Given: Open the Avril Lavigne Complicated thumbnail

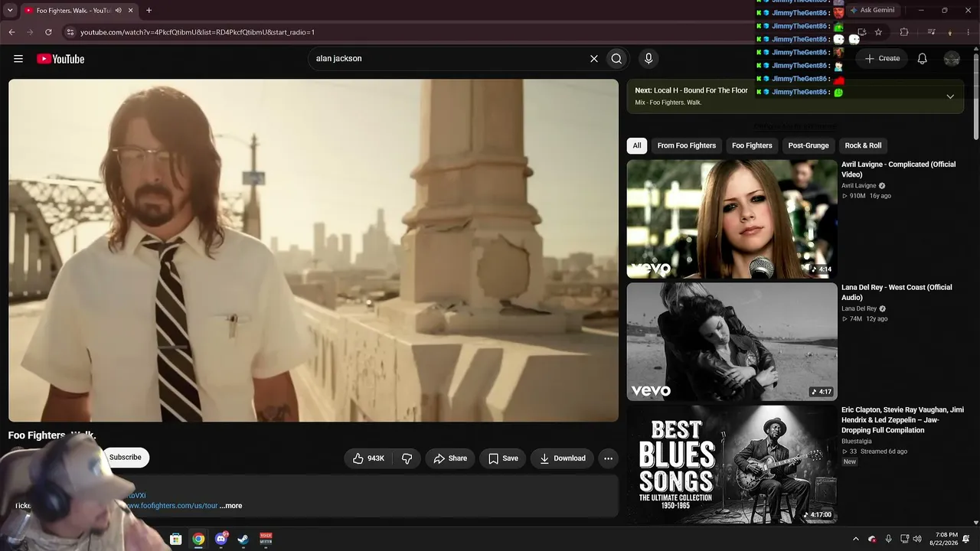Looking at the screenshot, I should tap(732, 219).
